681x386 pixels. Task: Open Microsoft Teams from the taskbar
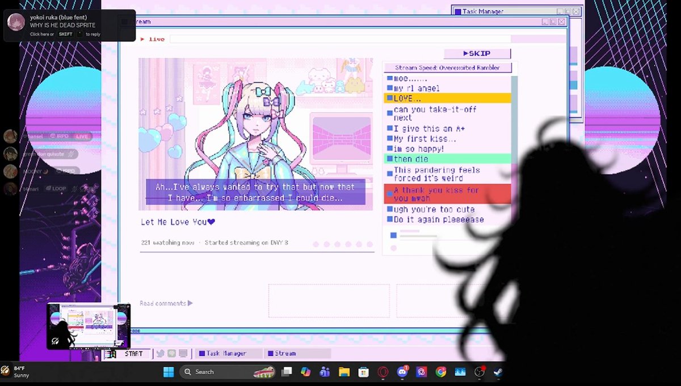[x=325, y=372]
